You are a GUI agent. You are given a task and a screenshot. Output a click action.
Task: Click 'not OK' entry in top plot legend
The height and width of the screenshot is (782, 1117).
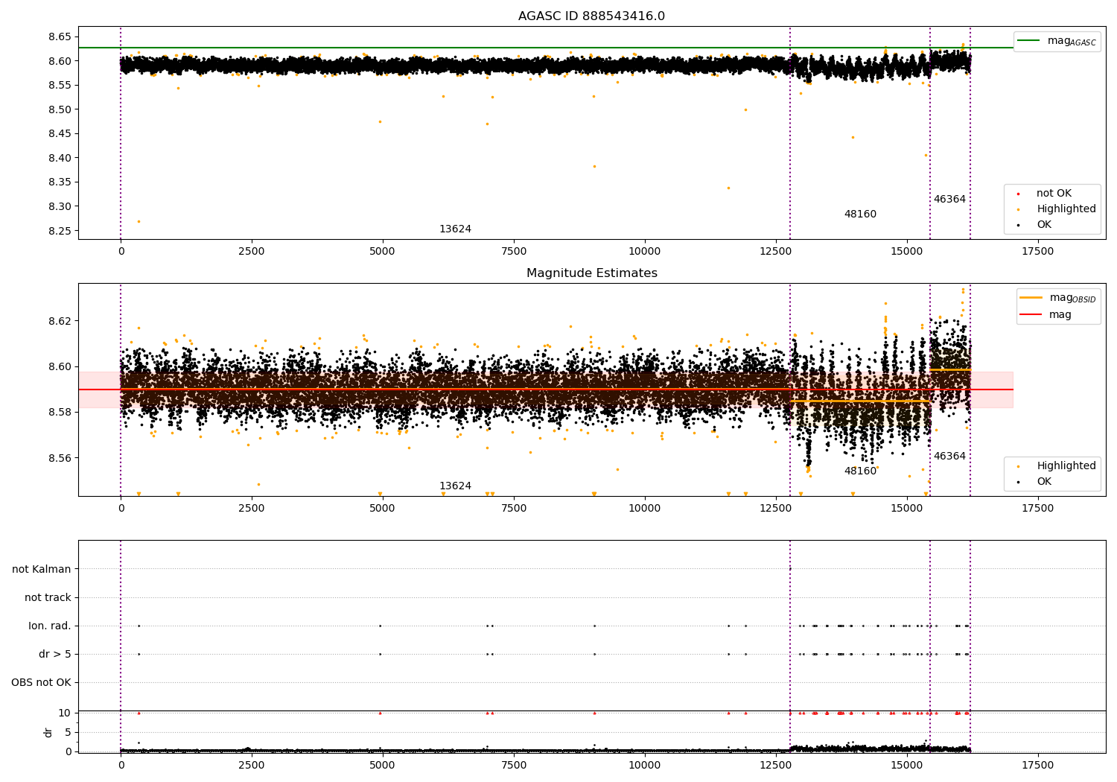(x=1054, y=194)
